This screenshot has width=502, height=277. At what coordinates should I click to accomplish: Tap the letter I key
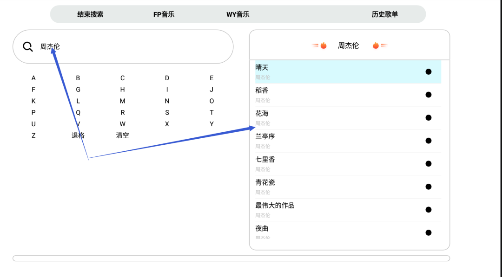[167, 90]
